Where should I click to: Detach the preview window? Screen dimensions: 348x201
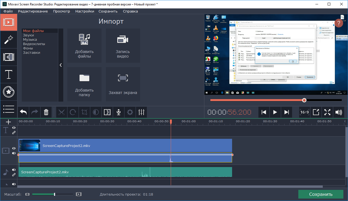tap(316, 112)
